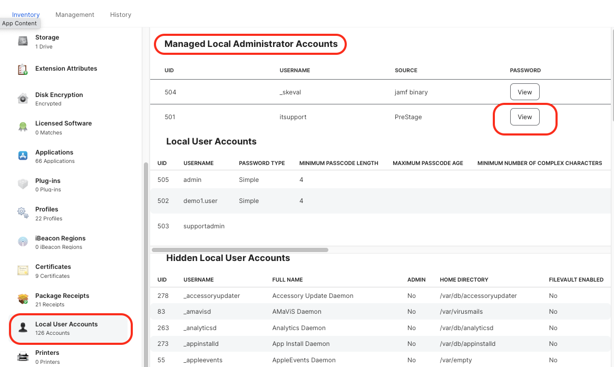Screen dimensions: 614x367
Task: Select the _accessoryupdater hidden account
Action: [x=380, y=296]
